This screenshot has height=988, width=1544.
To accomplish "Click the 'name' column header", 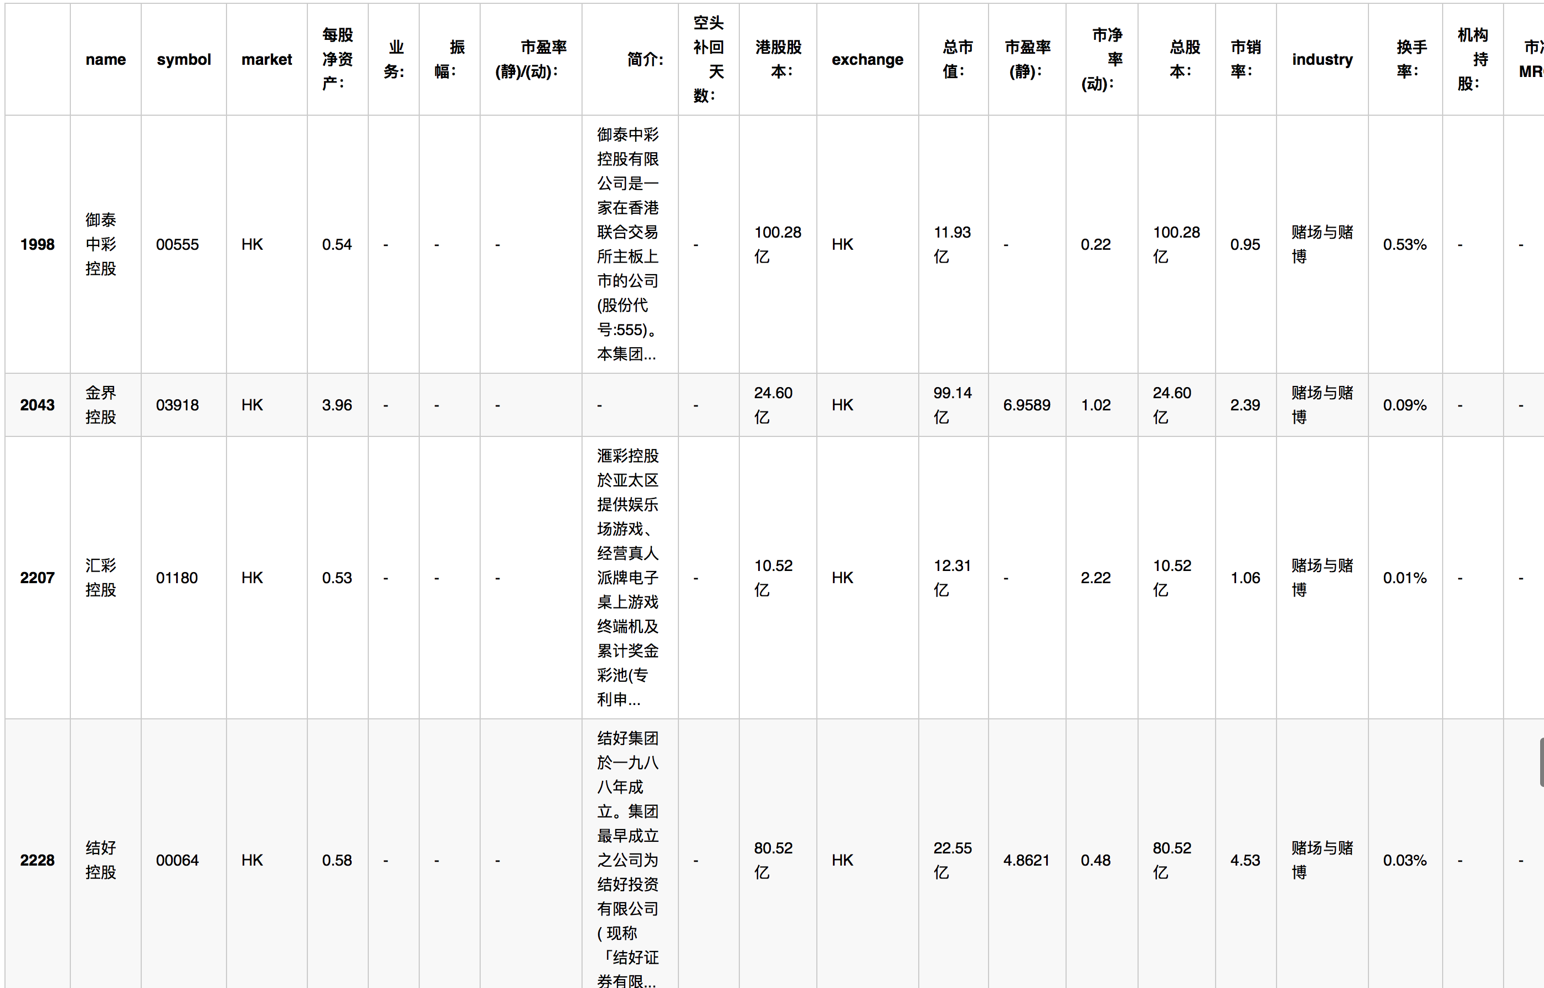I will (105, 59).
